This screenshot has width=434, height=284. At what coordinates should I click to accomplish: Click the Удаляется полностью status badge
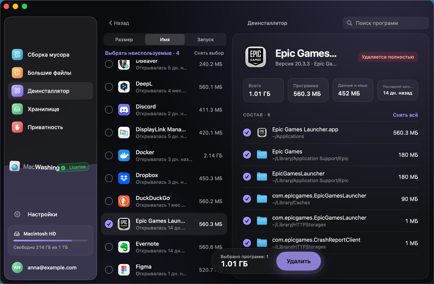click(388, 57)
